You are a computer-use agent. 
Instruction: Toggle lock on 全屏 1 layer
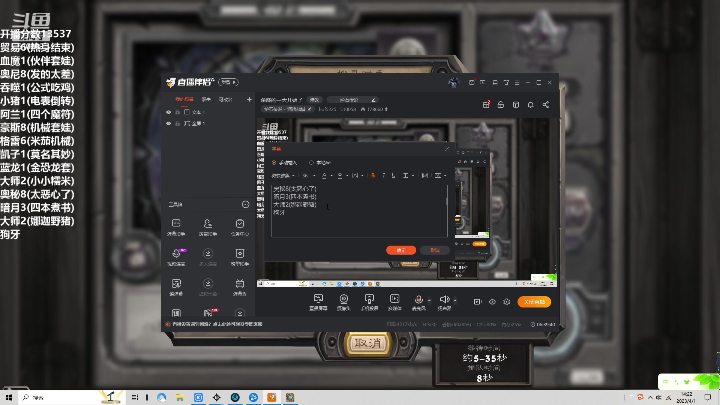pyautogui.click(x=177, y=123)
